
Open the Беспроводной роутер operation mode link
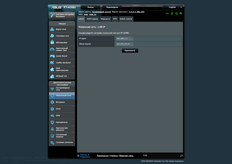pos(101,12)
